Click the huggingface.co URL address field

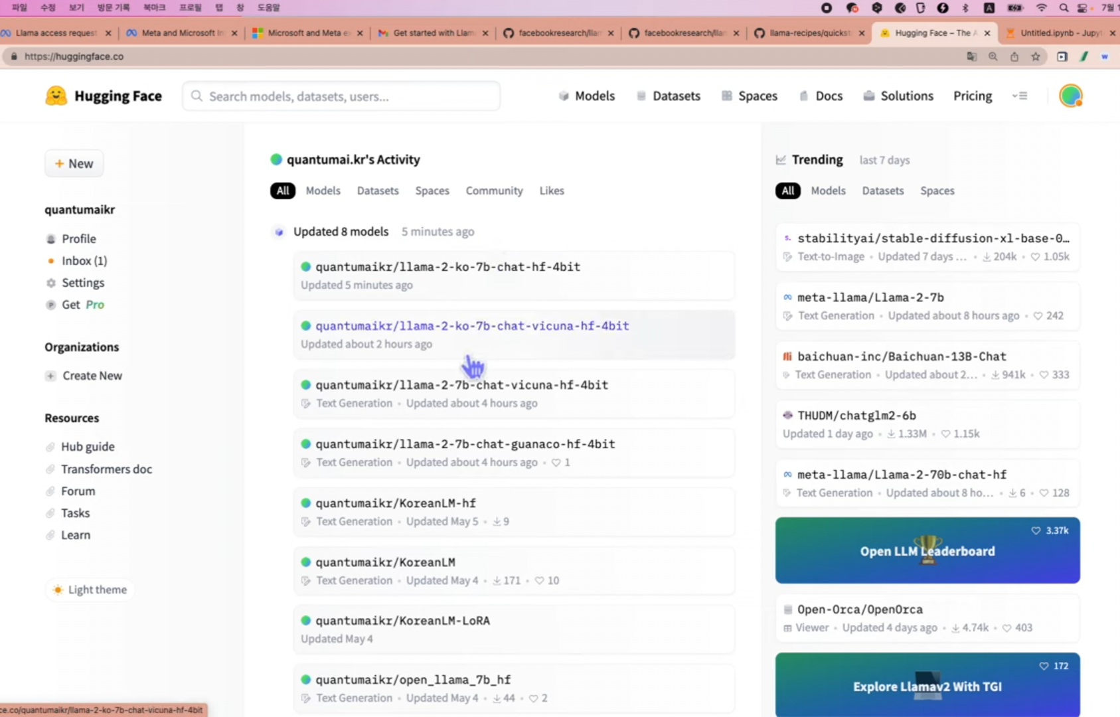pos(485,56)
